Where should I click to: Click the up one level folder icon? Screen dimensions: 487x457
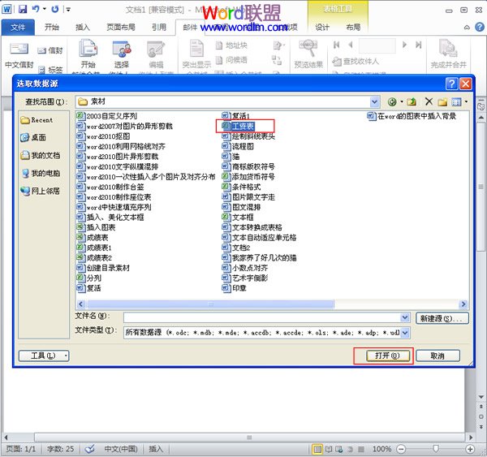click(412, 102)
